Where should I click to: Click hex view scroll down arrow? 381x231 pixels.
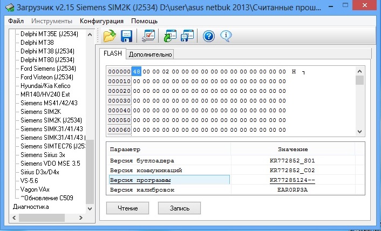coord(360,131)
